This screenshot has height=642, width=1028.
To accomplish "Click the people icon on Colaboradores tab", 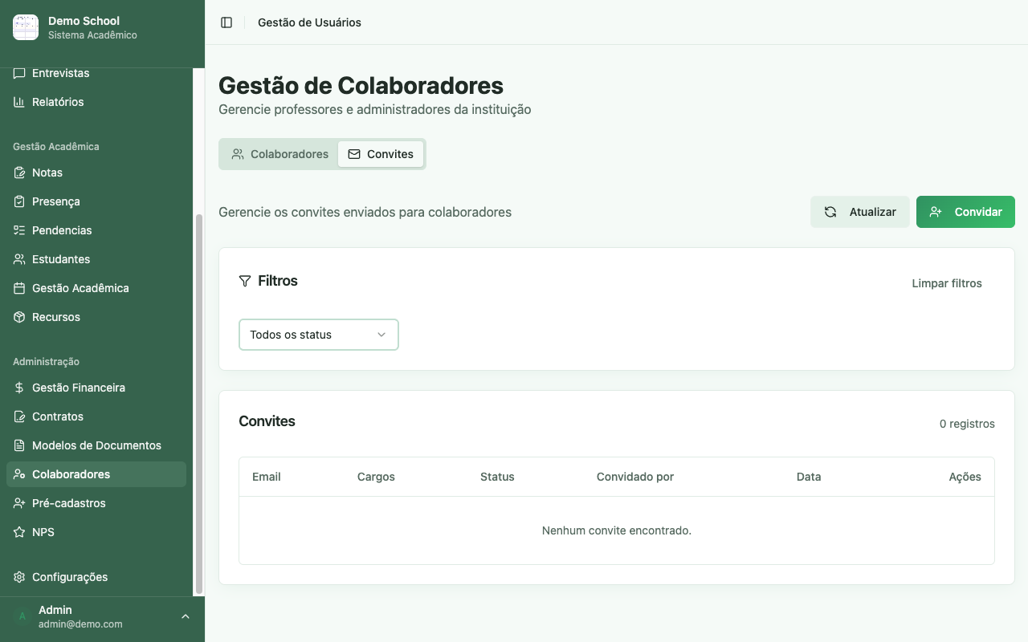I will [x=238, y=154].
